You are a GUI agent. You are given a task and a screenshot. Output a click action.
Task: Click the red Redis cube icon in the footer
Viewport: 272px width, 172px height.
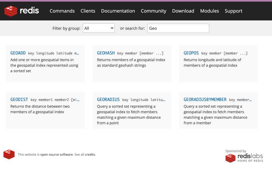click(9, 154)
